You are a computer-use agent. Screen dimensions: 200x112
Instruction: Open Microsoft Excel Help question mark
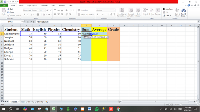click(189, 5)
